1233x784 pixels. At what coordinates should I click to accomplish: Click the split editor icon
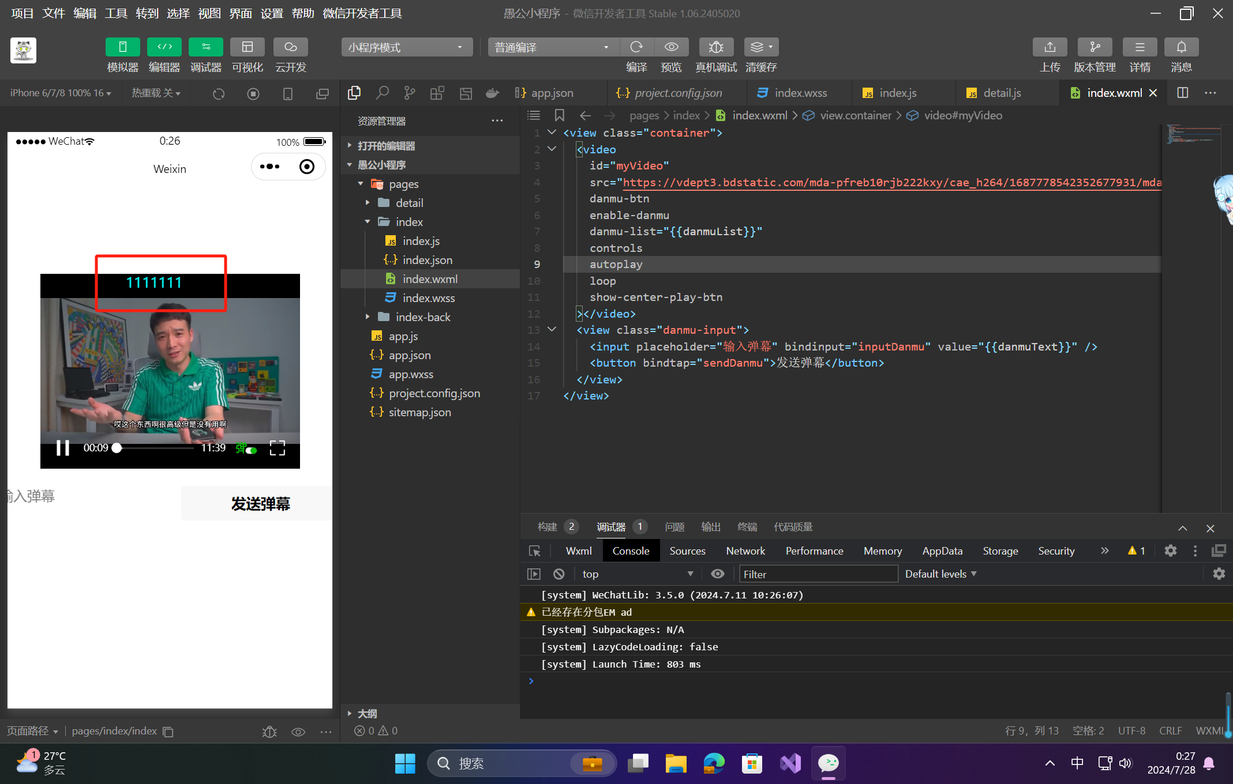point(1182,93)
